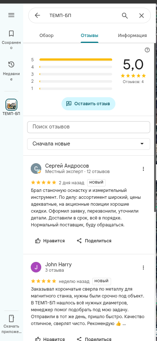Click the ТЕМП-БП search text field
This screenshot has height=341, width=157.
(x=82, y=16)
